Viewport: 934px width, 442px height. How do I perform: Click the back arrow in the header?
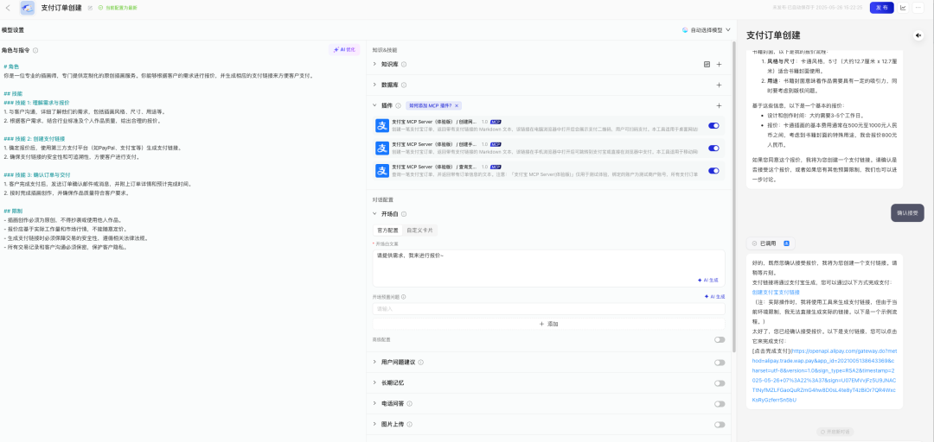(x=8, y=8)
